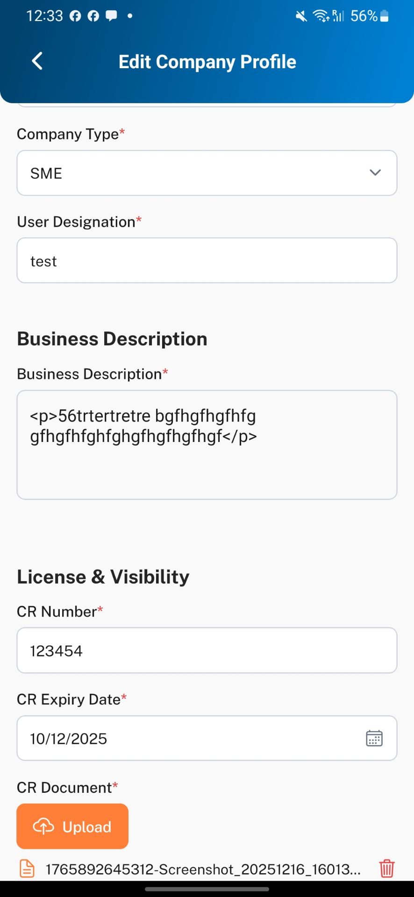Expand the Company Type dropdown chevron
Screen dimensions: 414x897
pos(375,173)
